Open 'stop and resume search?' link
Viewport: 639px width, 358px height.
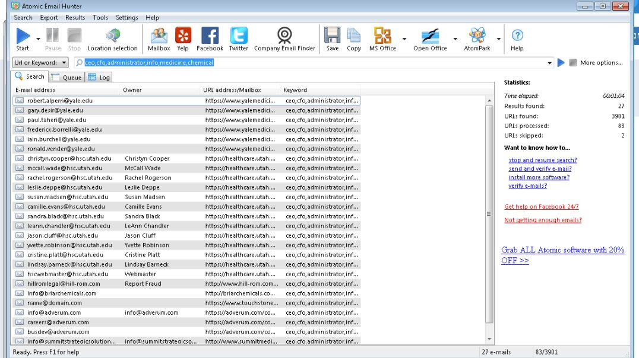(543, 160)
